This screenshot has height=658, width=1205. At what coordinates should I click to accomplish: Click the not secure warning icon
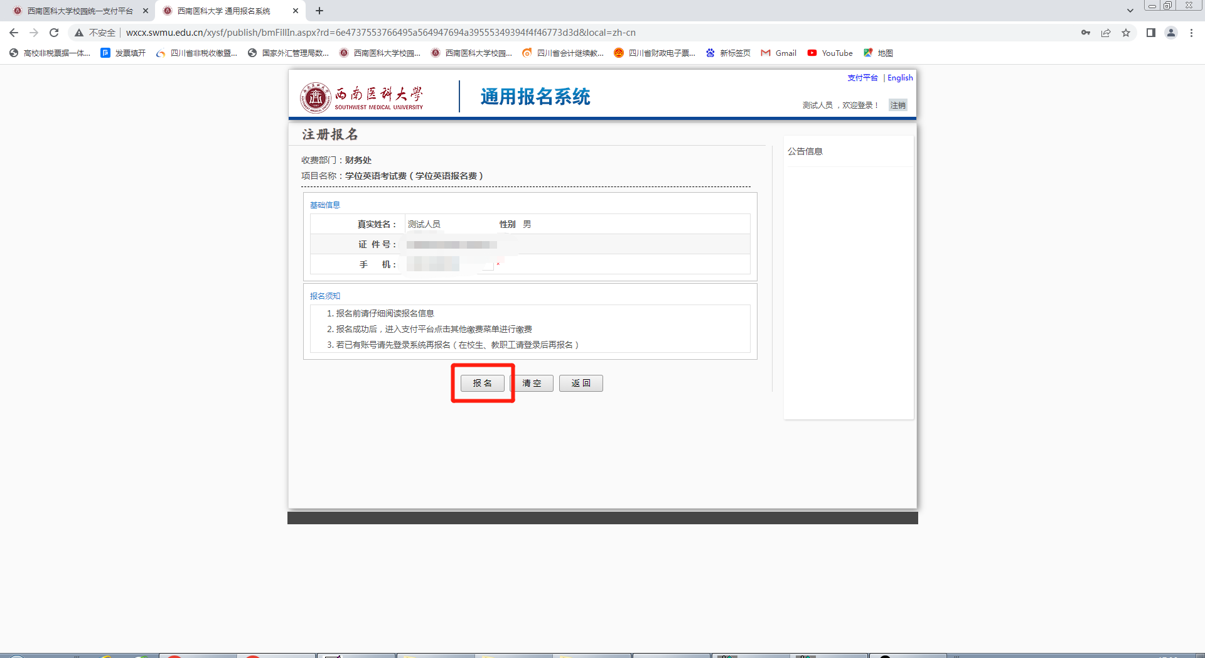point(79,33)
